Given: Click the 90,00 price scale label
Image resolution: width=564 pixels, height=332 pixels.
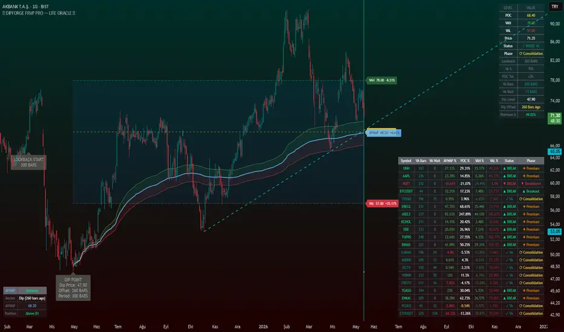Looking at the screenshot, I should tap(555, 24).
